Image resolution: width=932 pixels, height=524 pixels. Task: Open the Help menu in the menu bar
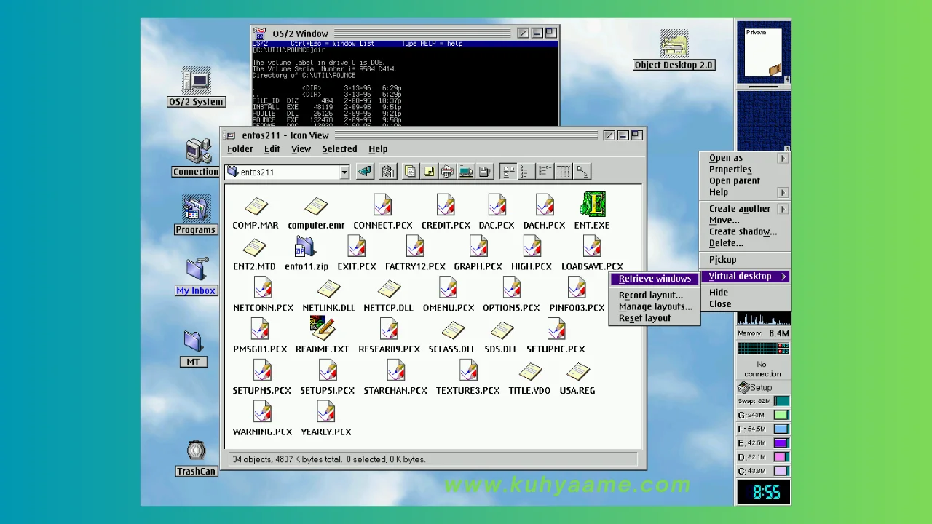coord(378,149)
